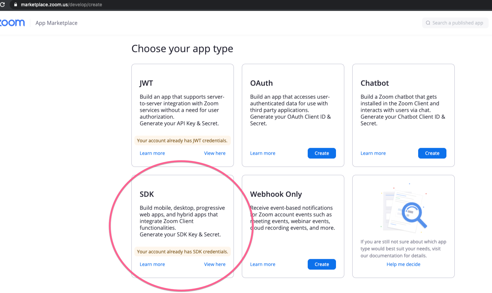This screenshot has width=492, height=293.
Task: Create an OAuth app
Action: [x=322, y=153]
